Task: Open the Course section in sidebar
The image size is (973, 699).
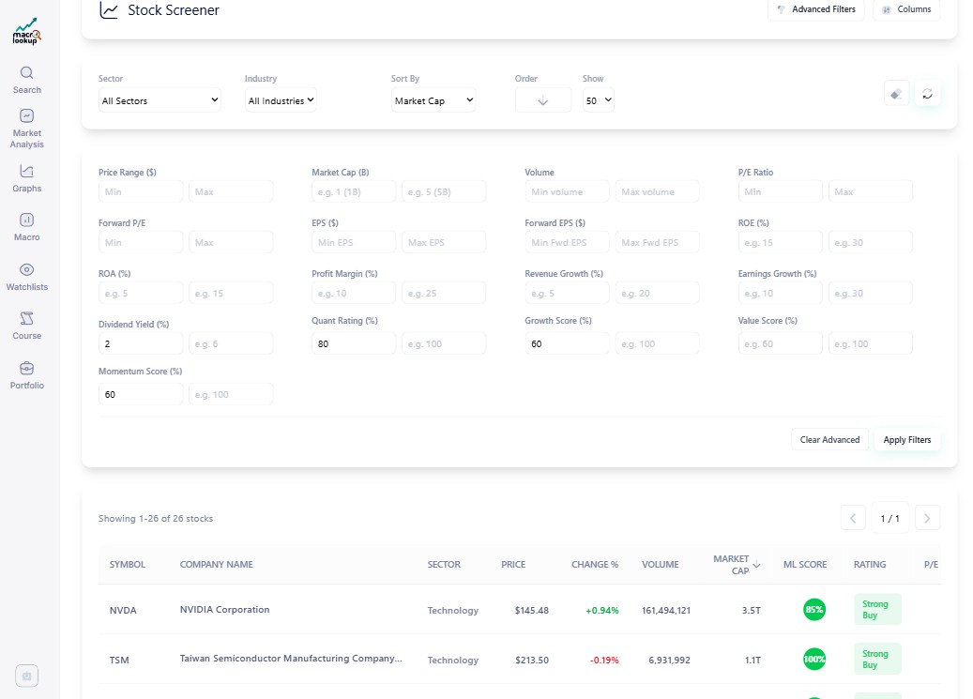Action: [x=26, y=326]
